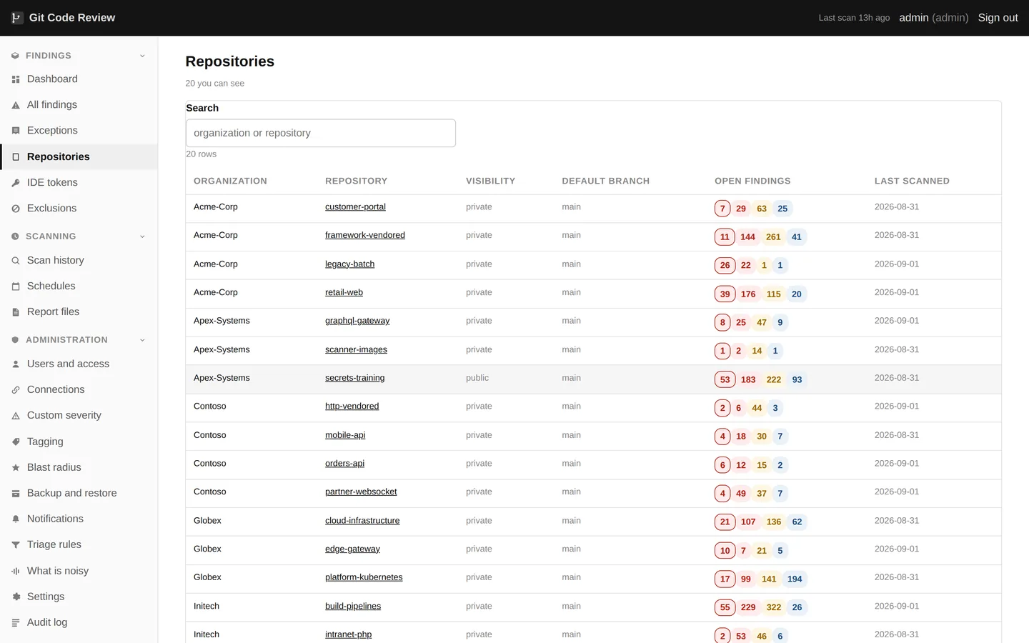The width and height of the screenshot is (1029, 643).
Task: Click the 'public' visibility cell of secrets-training
Action: (x=477, y=378)
